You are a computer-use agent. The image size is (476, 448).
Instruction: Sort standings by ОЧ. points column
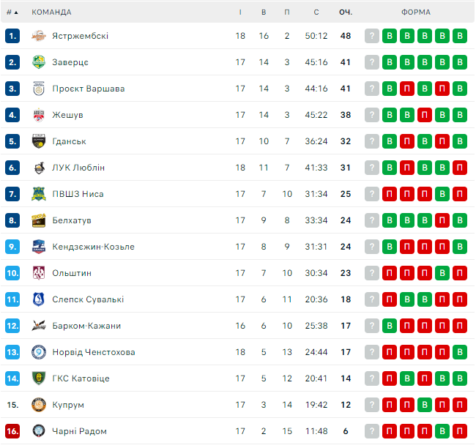click(x=346, y=12)
